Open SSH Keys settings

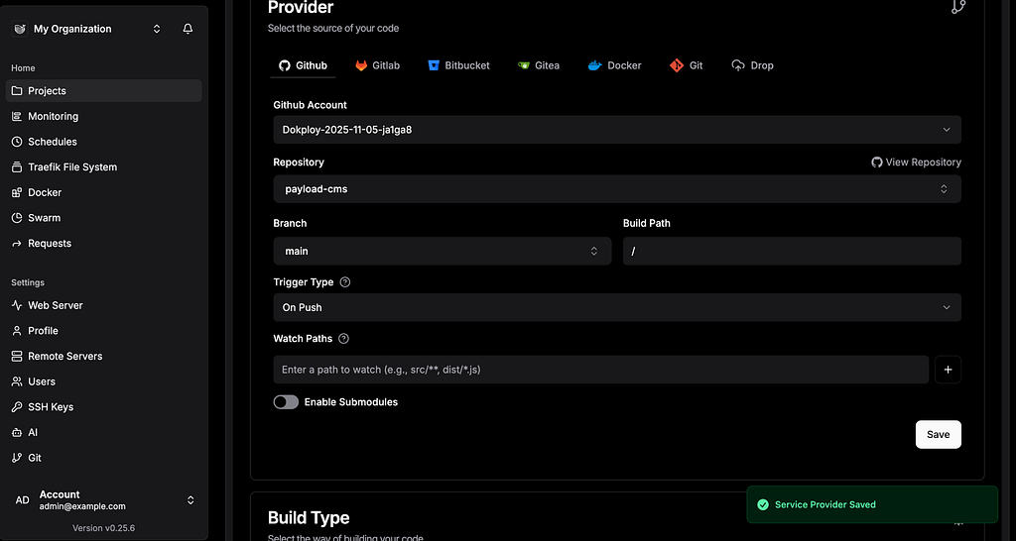[x=103, y=406]
